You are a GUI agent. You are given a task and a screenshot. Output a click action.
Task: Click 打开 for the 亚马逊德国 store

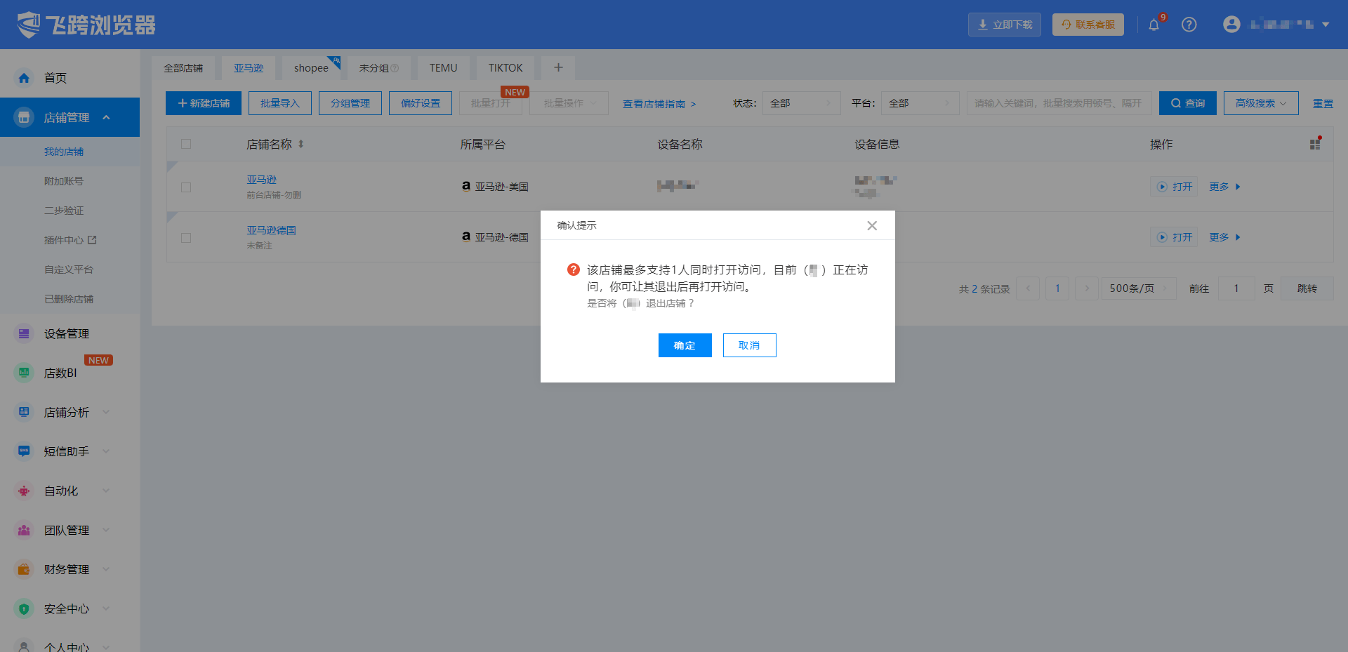coord(1174,237)
